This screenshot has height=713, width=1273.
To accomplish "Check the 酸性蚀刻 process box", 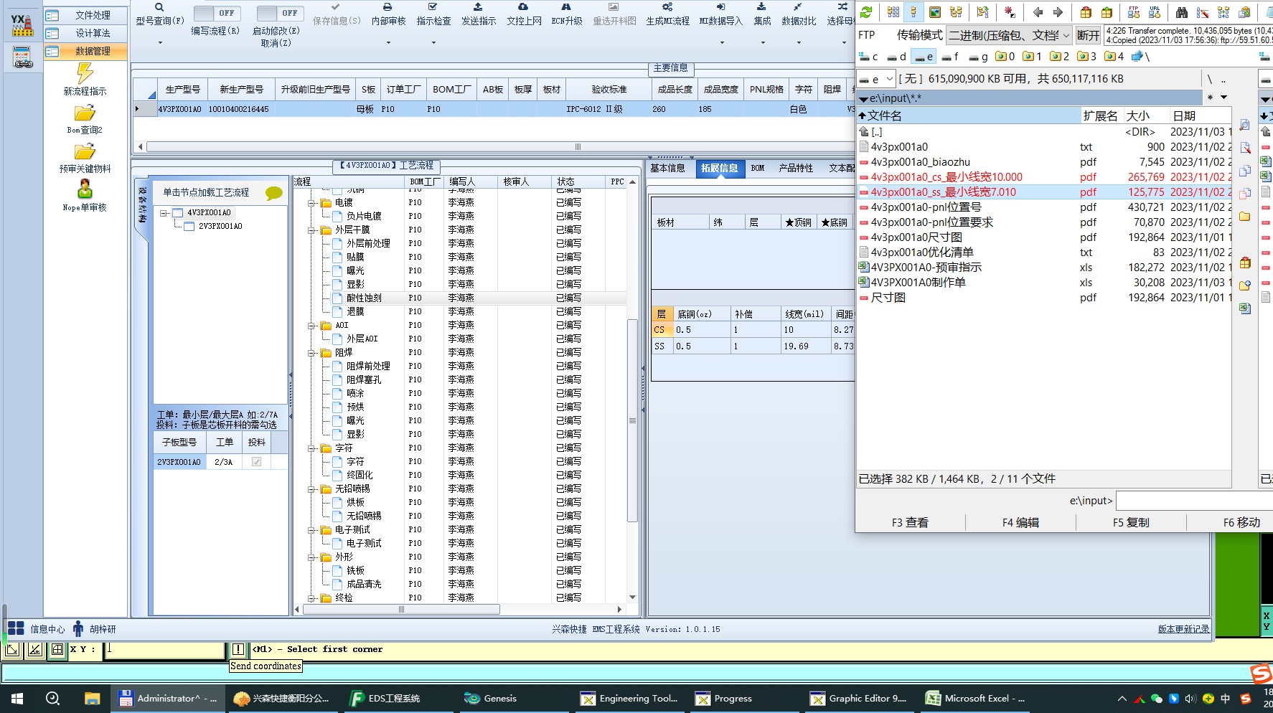I will coord(337,298).
